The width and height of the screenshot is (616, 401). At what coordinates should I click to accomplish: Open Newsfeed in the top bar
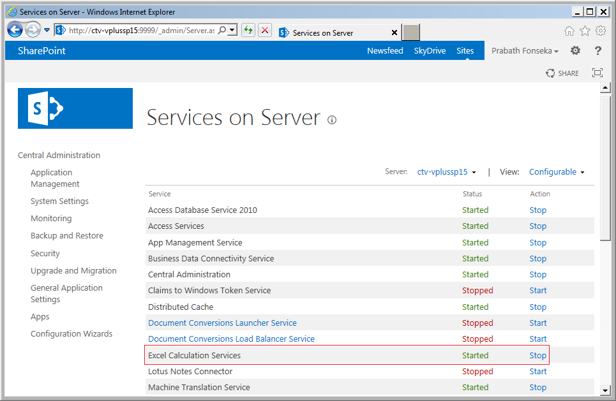point(385,50)
